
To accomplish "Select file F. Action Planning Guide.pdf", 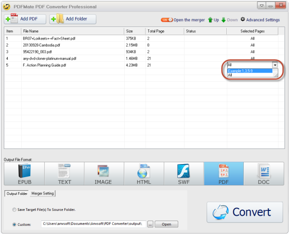I will (x=44, y=65).
